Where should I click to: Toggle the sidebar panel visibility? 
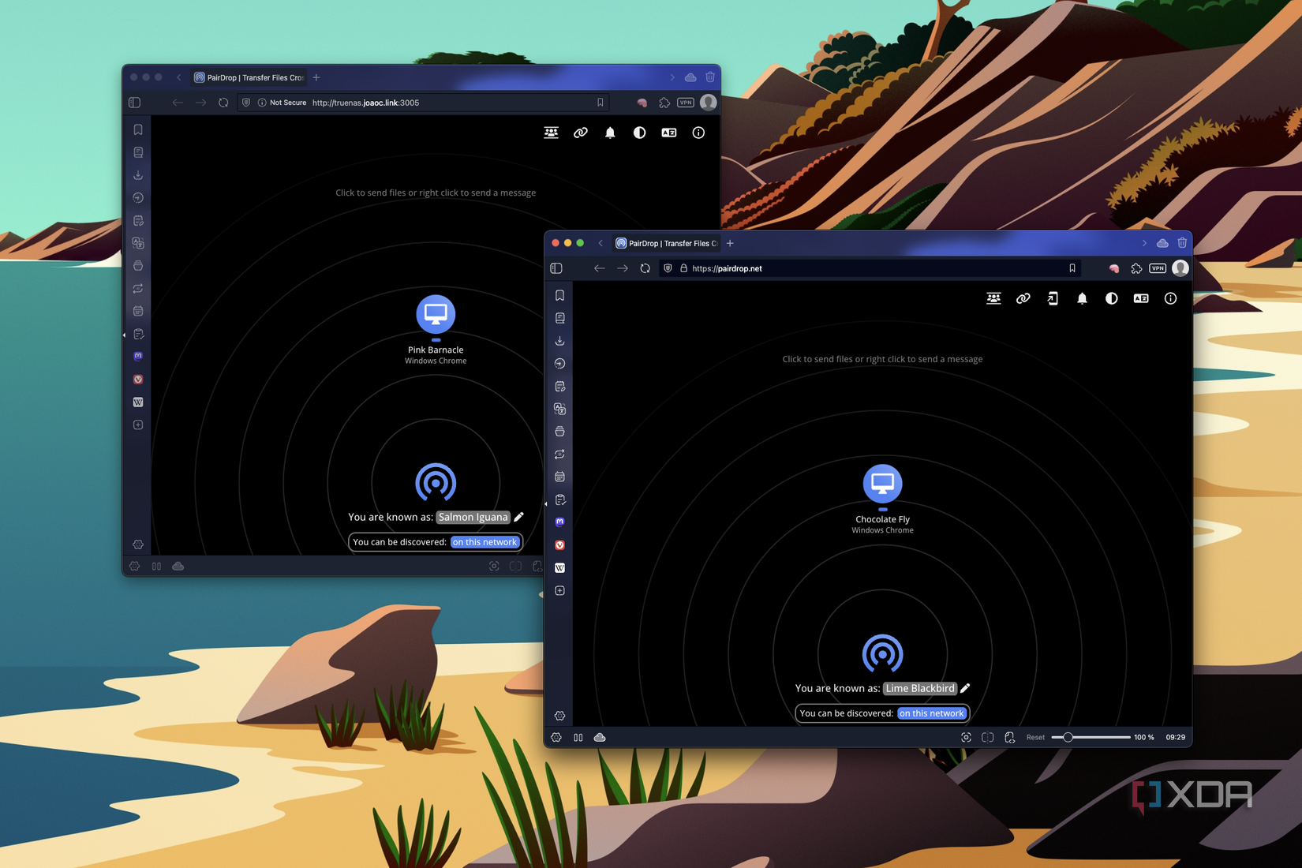(x=556, y=268)
